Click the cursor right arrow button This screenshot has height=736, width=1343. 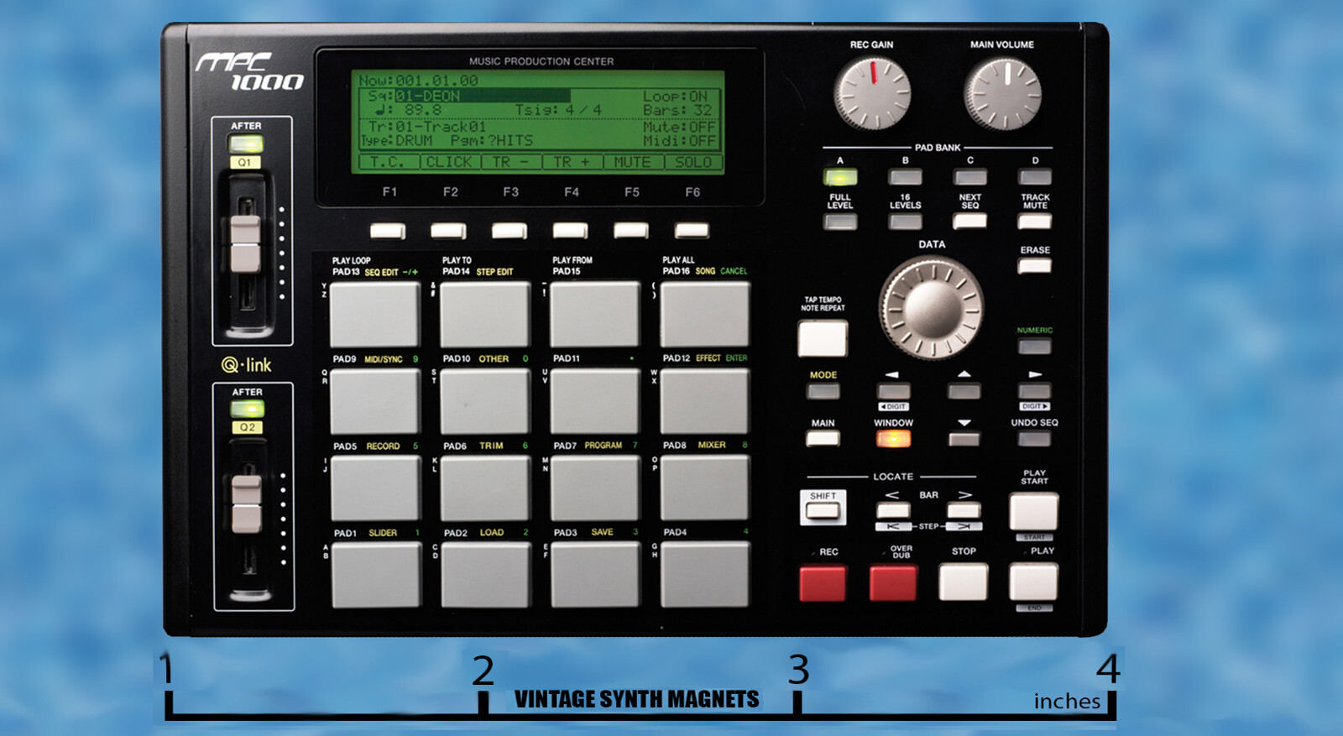pos(1034,391)
